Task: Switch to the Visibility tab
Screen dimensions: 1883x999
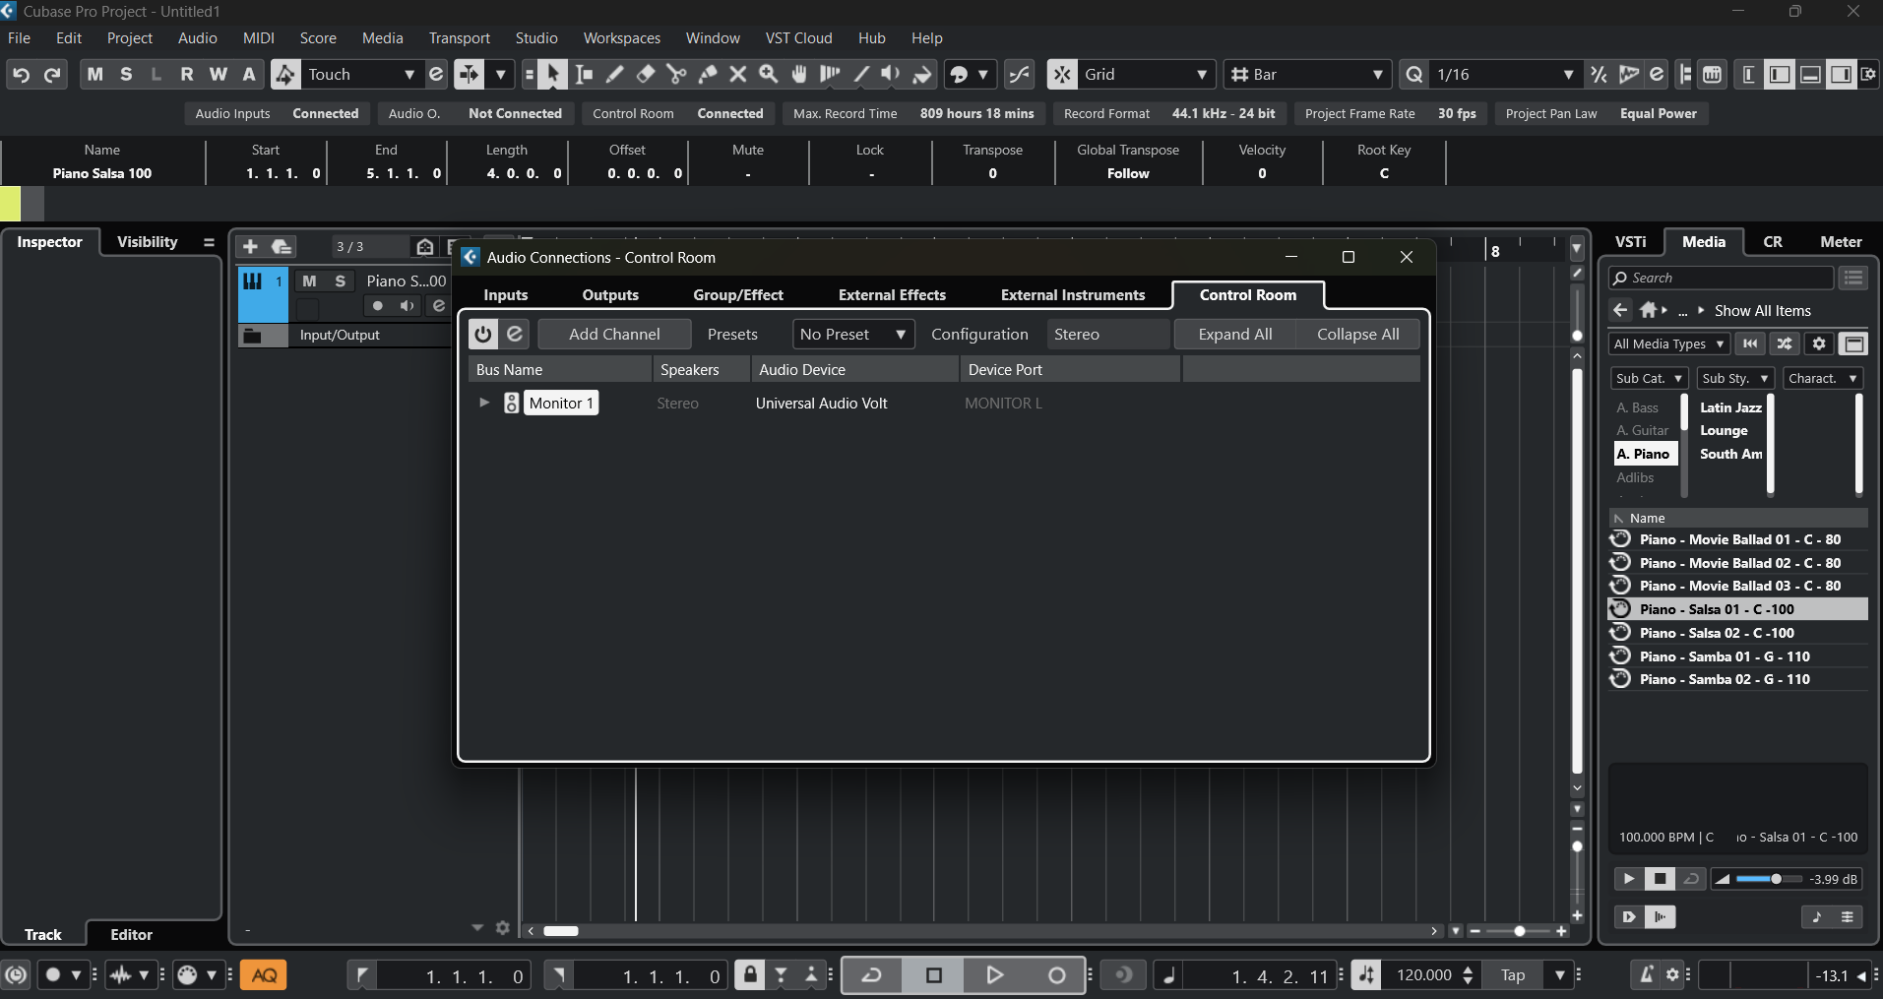Action: (148, 242)
